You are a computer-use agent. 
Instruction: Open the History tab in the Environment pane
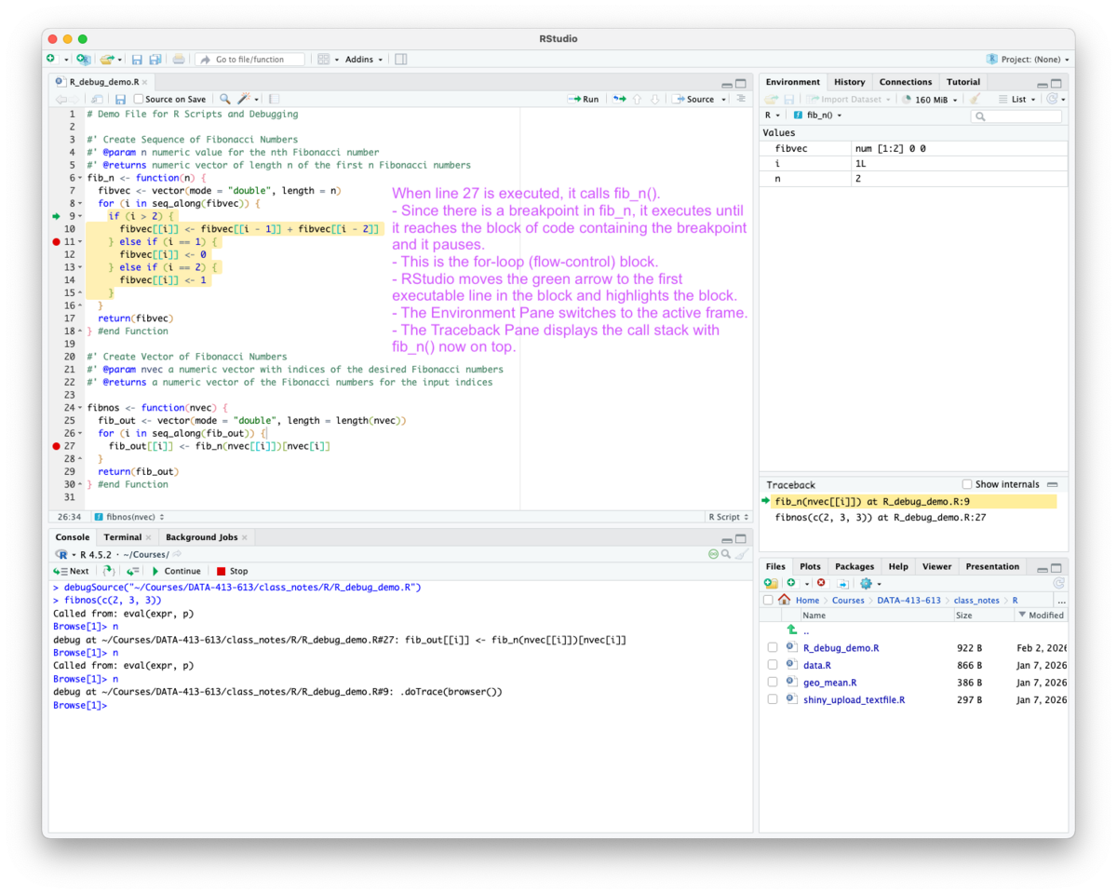849,81
